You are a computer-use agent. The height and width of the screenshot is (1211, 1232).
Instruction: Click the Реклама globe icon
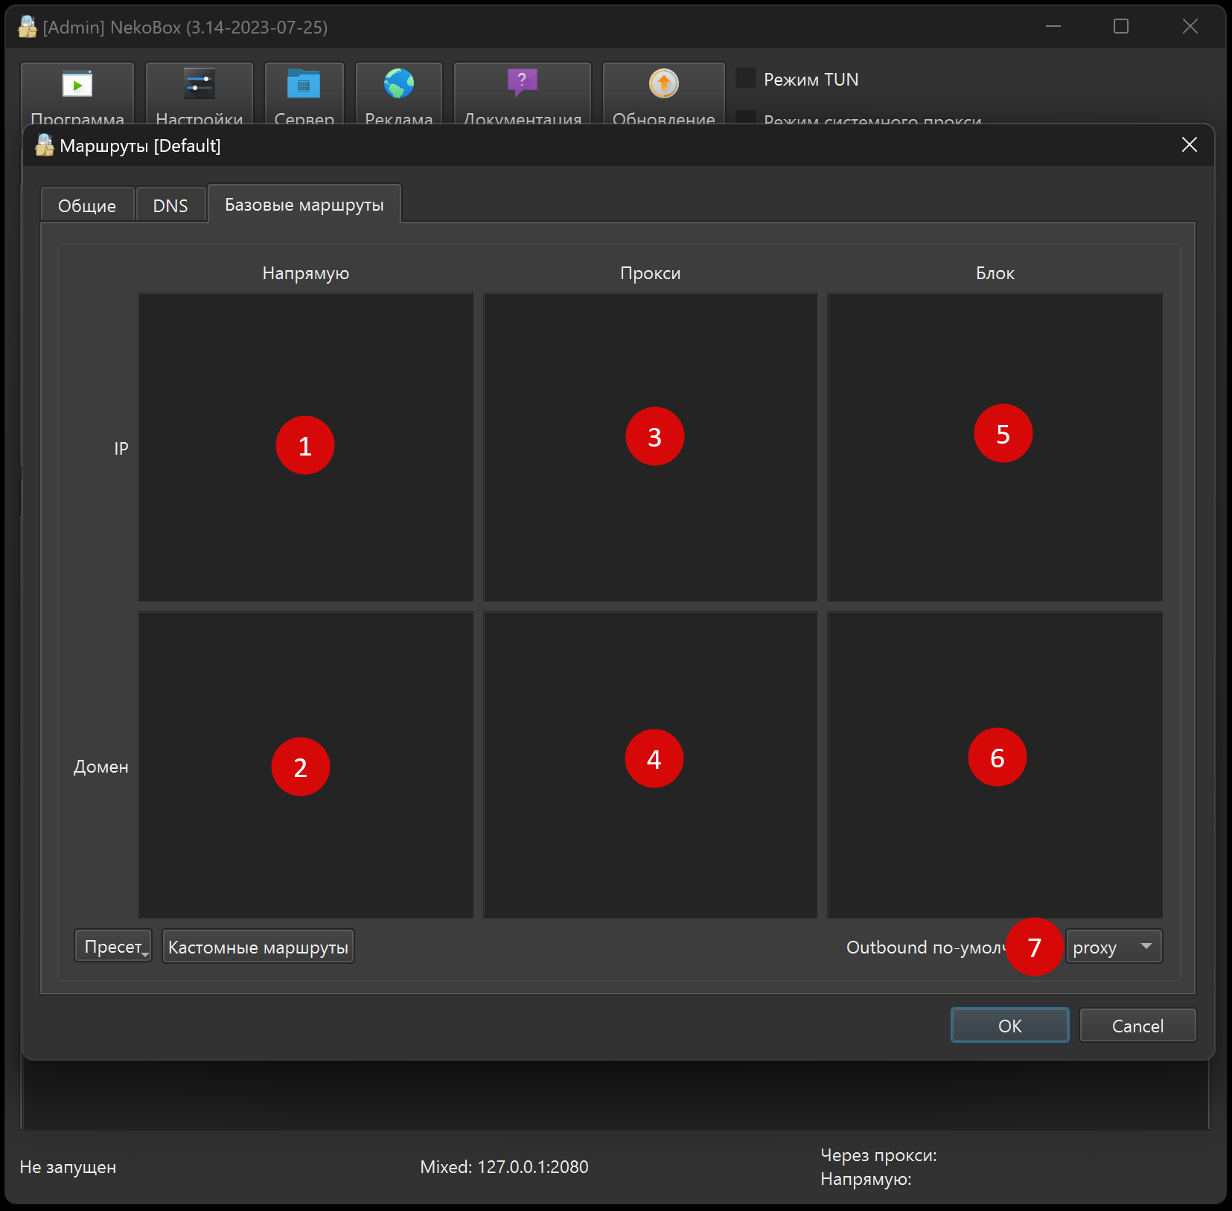click(399, 84)
